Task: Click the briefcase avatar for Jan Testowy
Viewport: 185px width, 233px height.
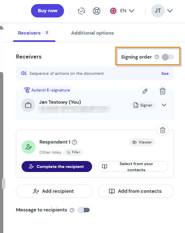Action: (x=28, y=105)
